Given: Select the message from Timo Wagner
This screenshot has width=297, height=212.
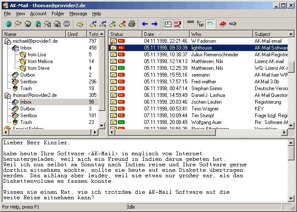Looking at the screenshot, I should [x=198, y=109].
